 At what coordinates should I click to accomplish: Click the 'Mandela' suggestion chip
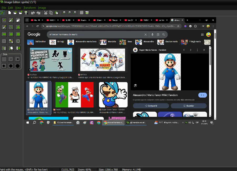(108, 42)
